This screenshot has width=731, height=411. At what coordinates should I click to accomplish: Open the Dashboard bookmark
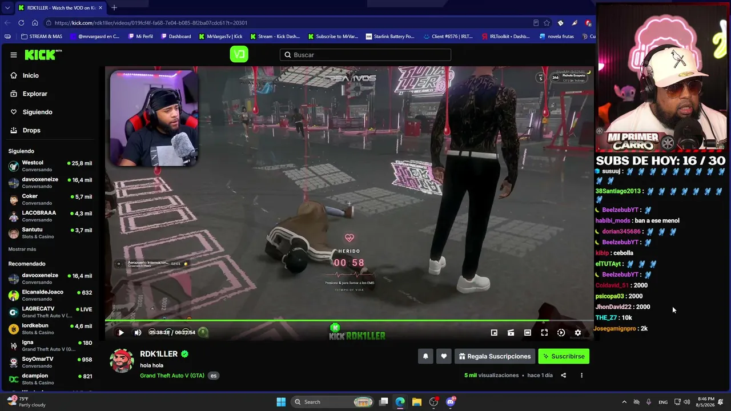tap(176, 37)
